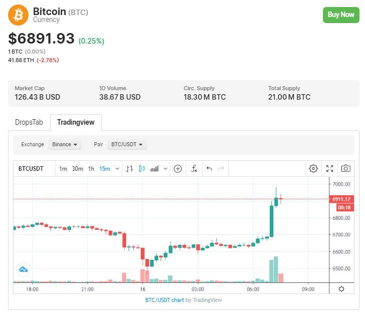Expand the time interval dropdown chevron
Viewport: 365px width, 317px height.
(x=118, y=168)
